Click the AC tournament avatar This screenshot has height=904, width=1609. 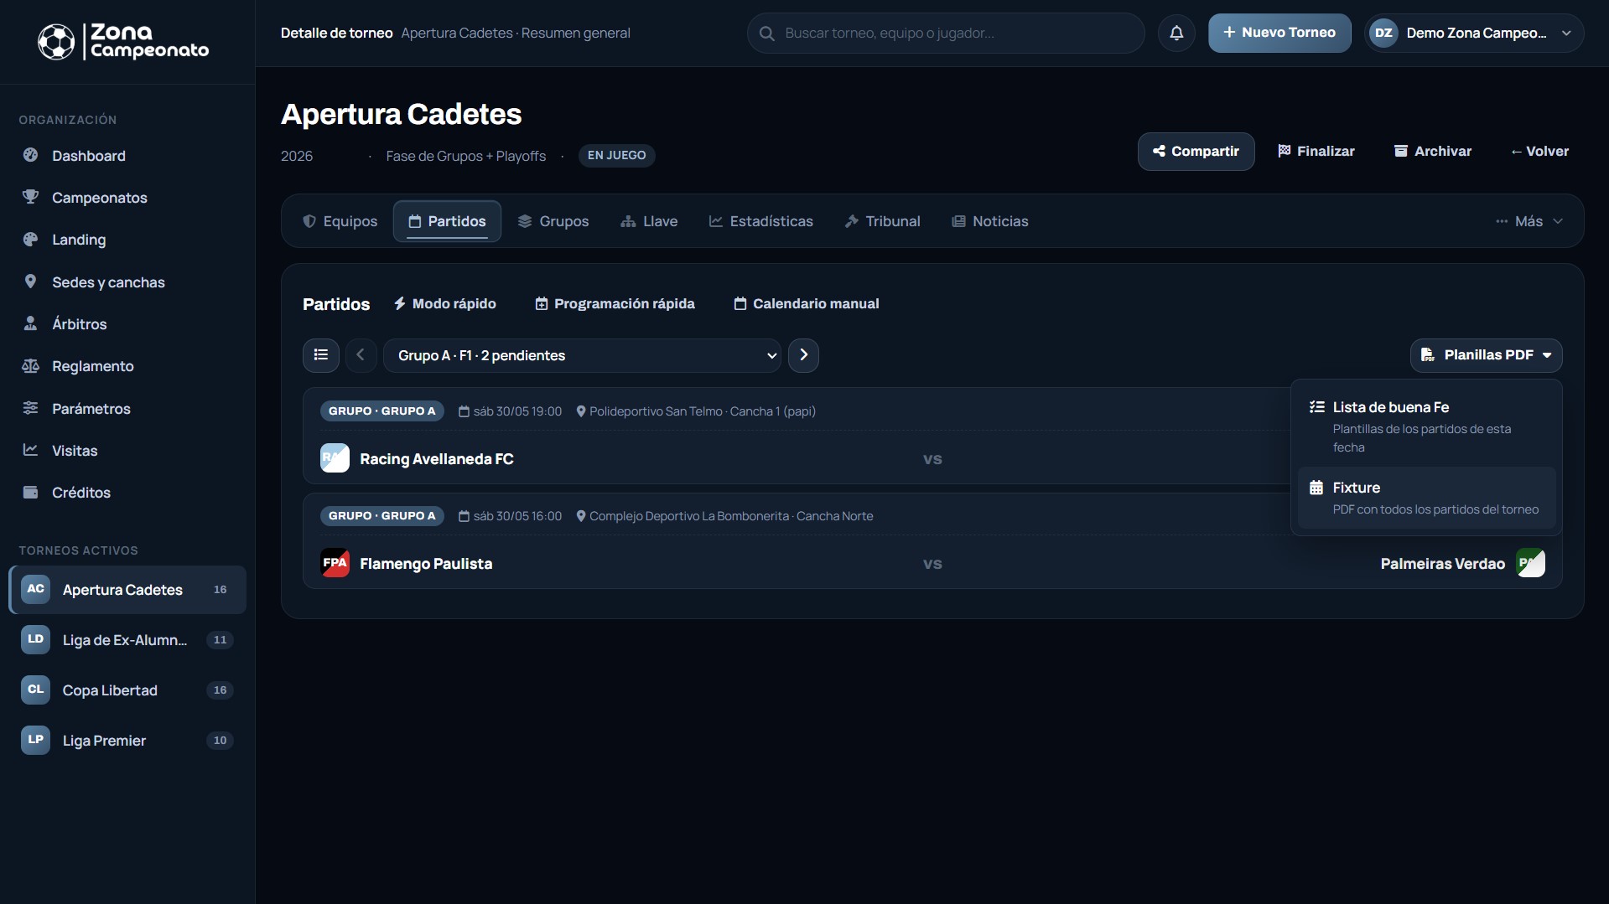35,589
